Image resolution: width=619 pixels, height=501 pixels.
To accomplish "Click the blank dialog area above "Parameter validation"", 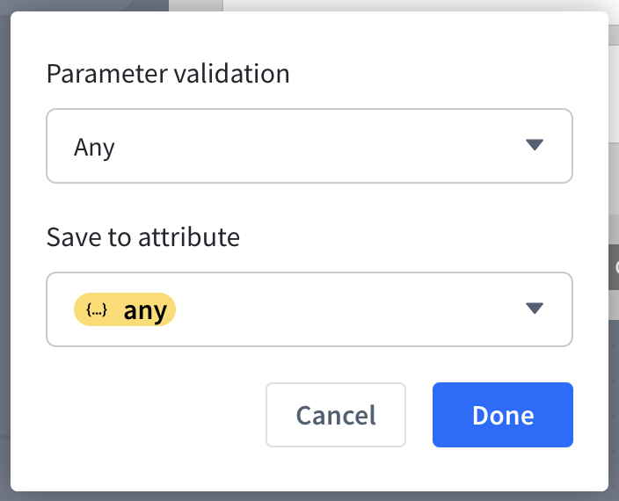I will click(308, 33).
